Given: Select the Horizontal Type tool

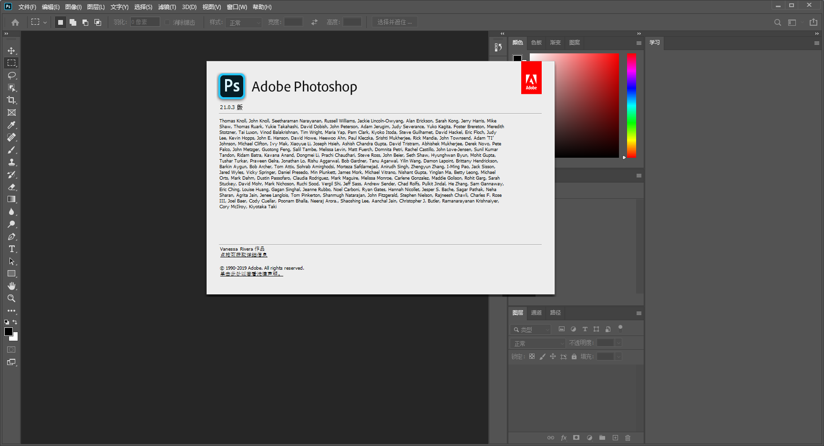Looking at the screenshot, I should tap(11, 248).
